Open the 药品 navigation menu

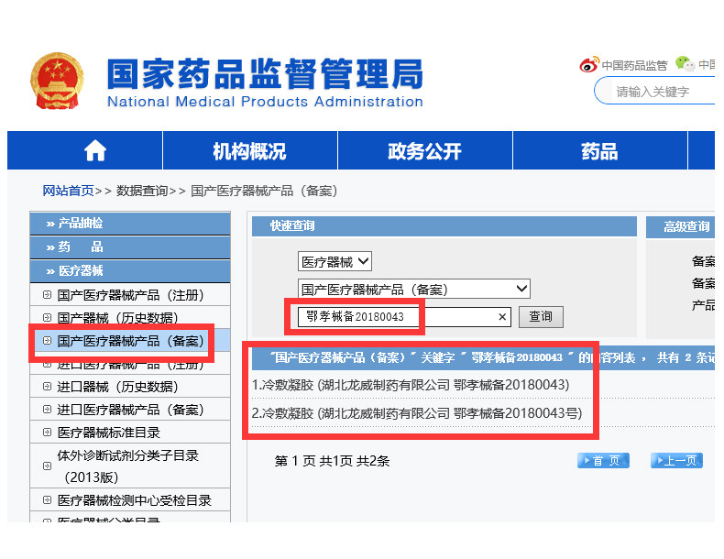[599, 151]
